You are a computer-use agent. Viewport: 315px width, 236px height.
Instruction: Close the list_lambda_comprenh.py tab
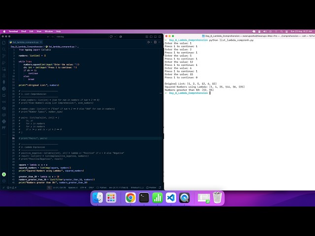[x=41, y=42]
